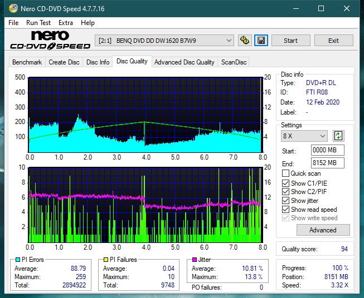
Task: Click the Quality score value 94
Action: tap(344, 249)
